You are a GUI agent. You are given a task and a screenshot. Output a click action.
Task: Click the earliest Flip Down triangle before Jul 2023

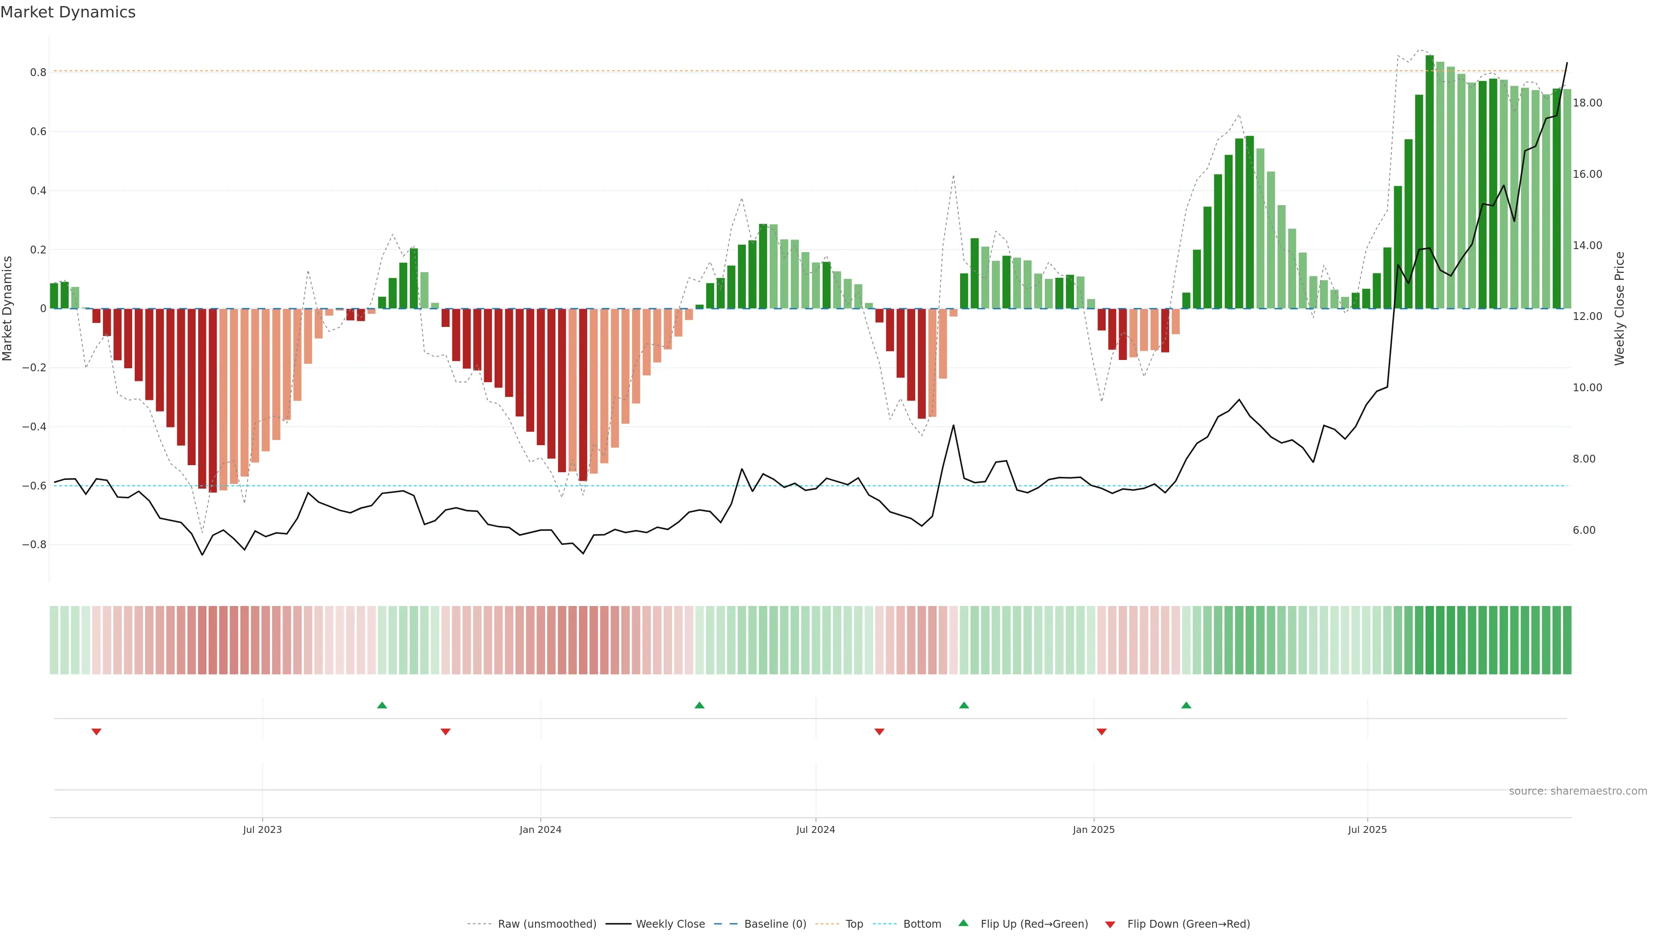click(x=96, y=732)
